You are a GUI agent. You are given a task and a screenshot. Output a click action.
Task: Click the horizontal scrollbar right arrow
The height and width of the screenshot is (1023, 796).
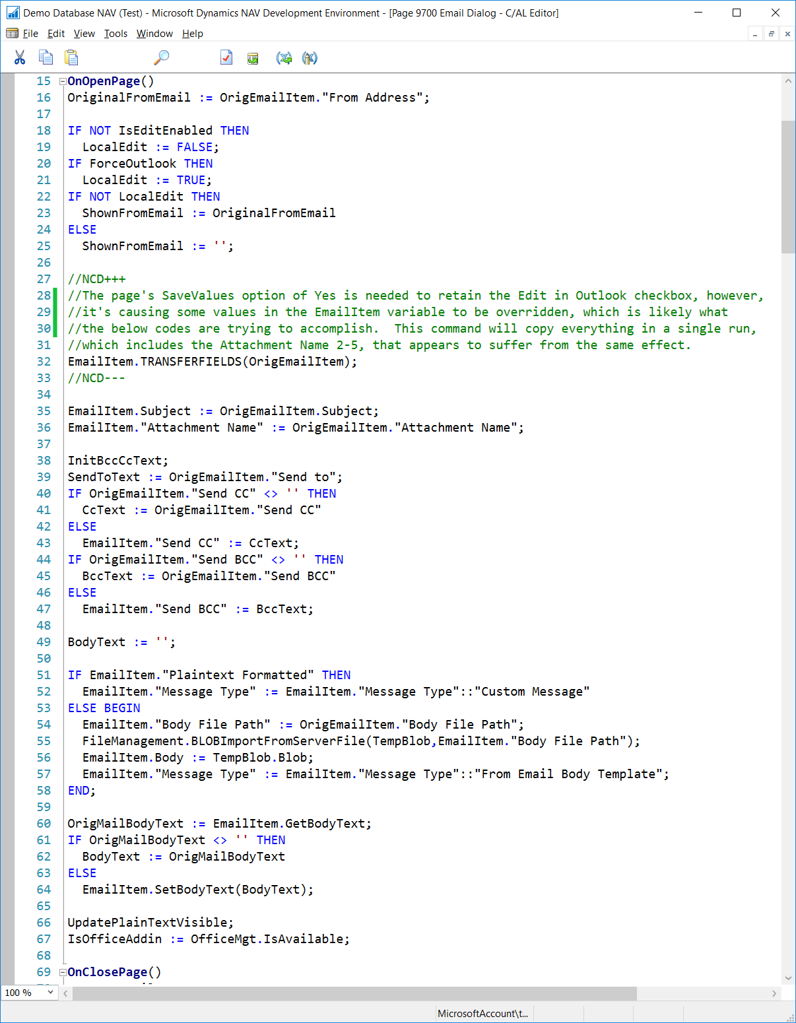click(774, 993)
